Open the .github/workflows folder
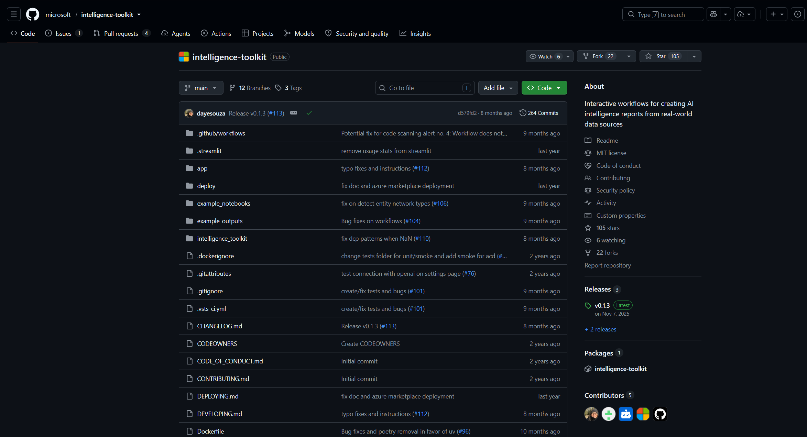The width and height of the screenshot is (807, 437). tap(221, 133)
